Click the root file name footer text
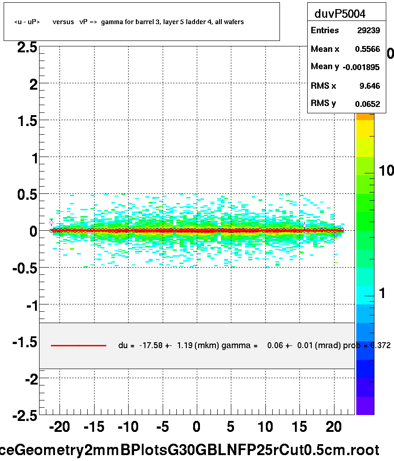This screenshot has height=461, width=394. pos(190,450)
